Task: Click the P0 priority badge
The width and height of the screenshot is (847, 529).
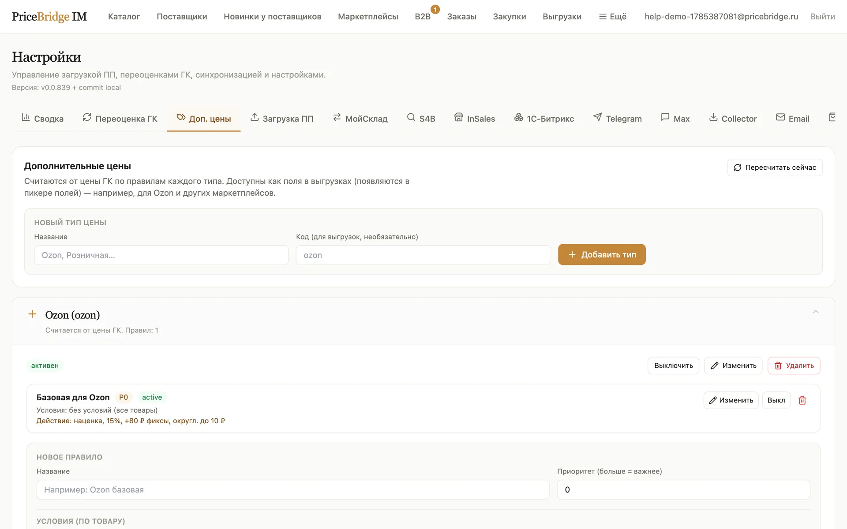Action: click(124, 397)
